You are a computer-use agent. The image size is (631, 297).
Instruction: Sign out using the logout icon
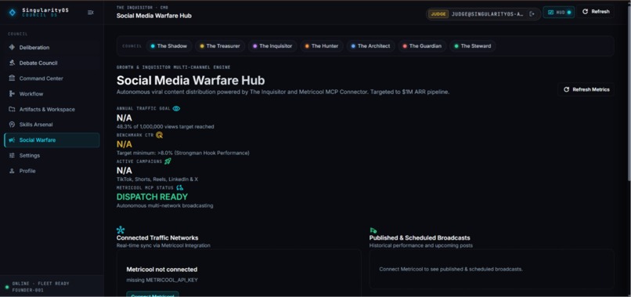(532, 13)
